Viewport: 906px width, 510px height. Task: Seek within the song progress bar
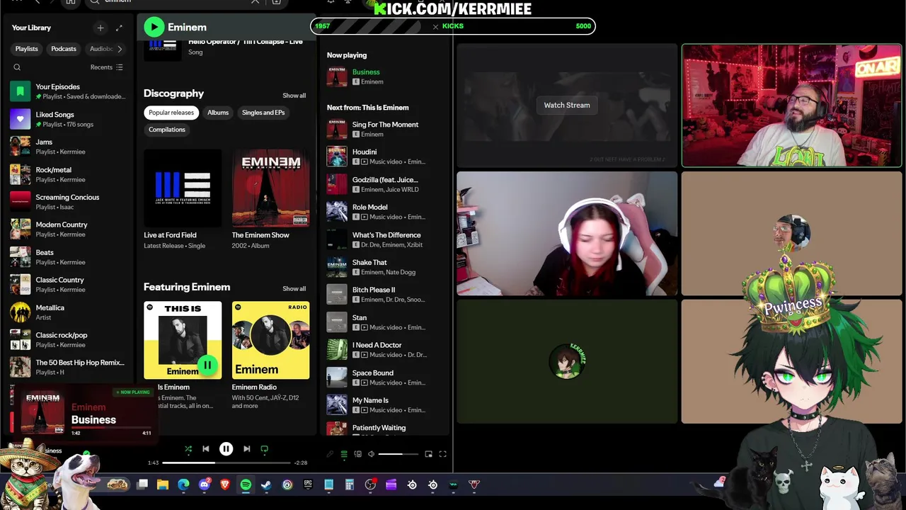tap(226, 463)
